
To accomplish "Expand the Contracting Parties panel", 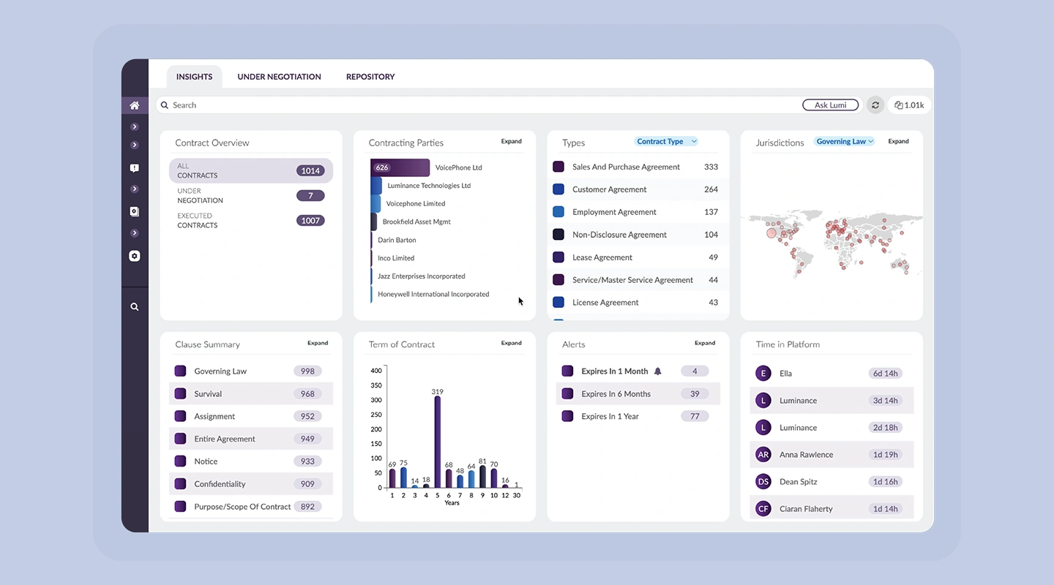I will pos(512,142).
